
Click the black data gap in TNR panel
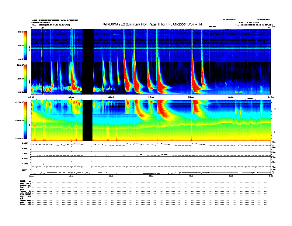click(x=87, y=120)
